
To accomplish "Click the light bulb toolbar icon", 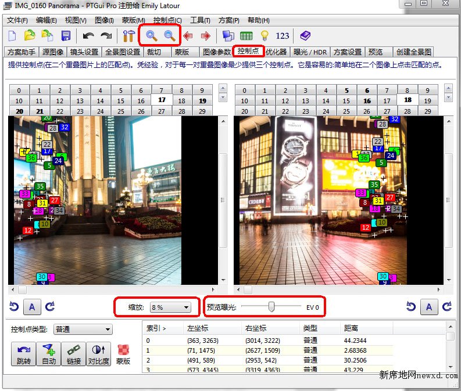I will 265,35.
